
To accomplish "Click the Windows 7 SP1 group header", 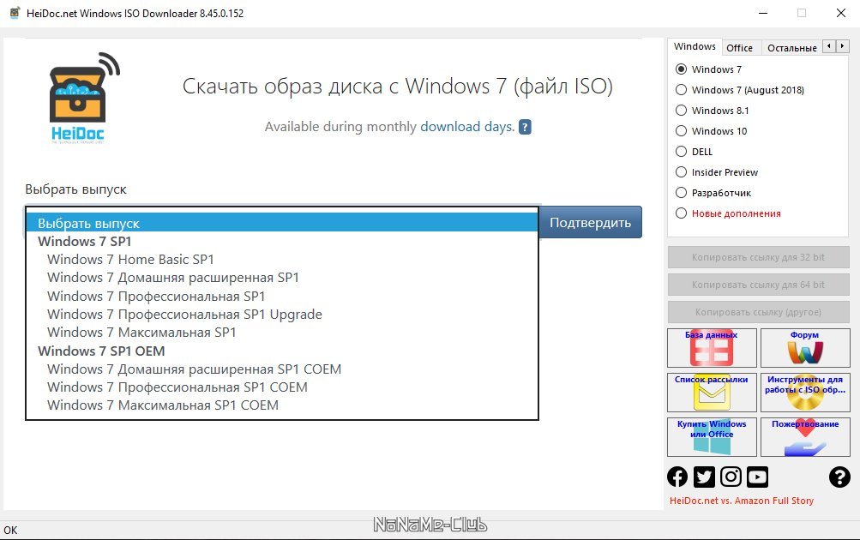I will pos(85,241).
